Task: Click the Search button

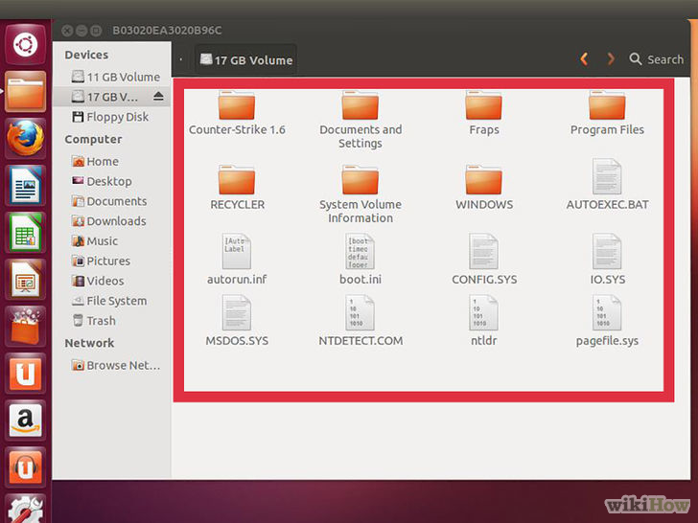Action: click(x=657, y=59)
